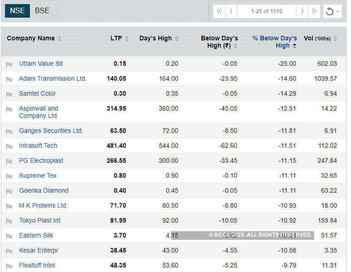Open Flexituff Intnl company link
The height and width of the screenshot is (272, 351).
point(37,265)
